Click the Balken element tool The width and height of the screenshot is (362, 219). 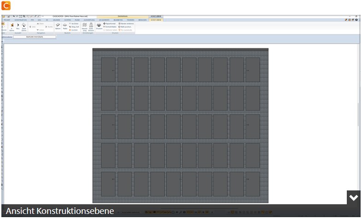(x=58, y=26)
